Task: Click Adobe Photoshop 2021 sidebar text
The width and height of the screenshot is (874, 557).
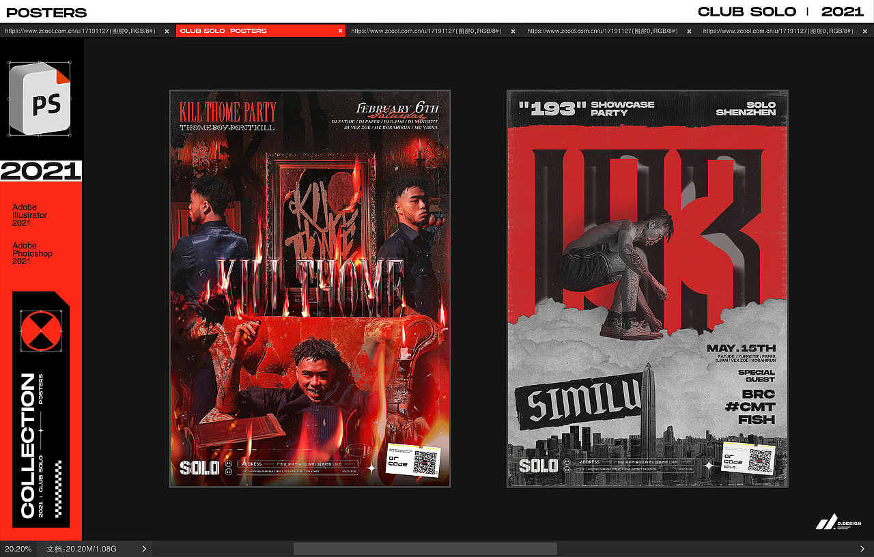Action: tap(32, 253)
